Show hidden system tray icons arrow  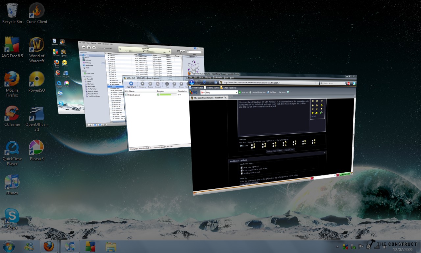point(337,246)
